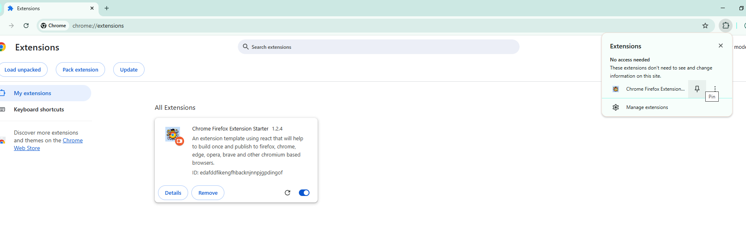Click the Pack extension button

[80, 70]
